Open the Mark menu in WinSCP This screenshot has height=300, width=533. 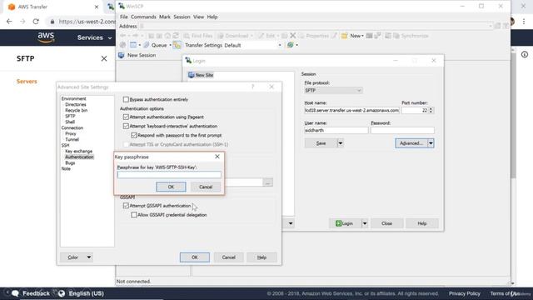point(165,17)
